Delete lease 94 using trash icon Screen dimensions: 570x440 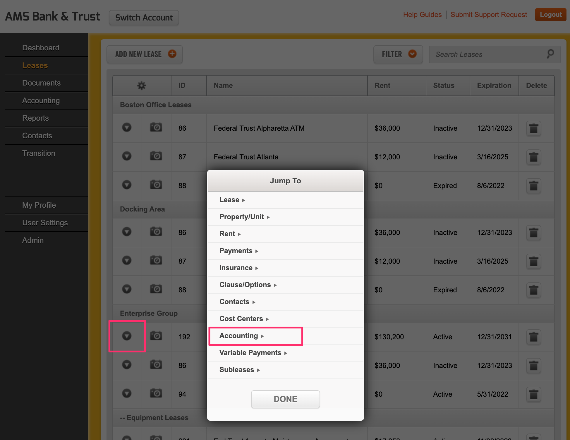533,394
